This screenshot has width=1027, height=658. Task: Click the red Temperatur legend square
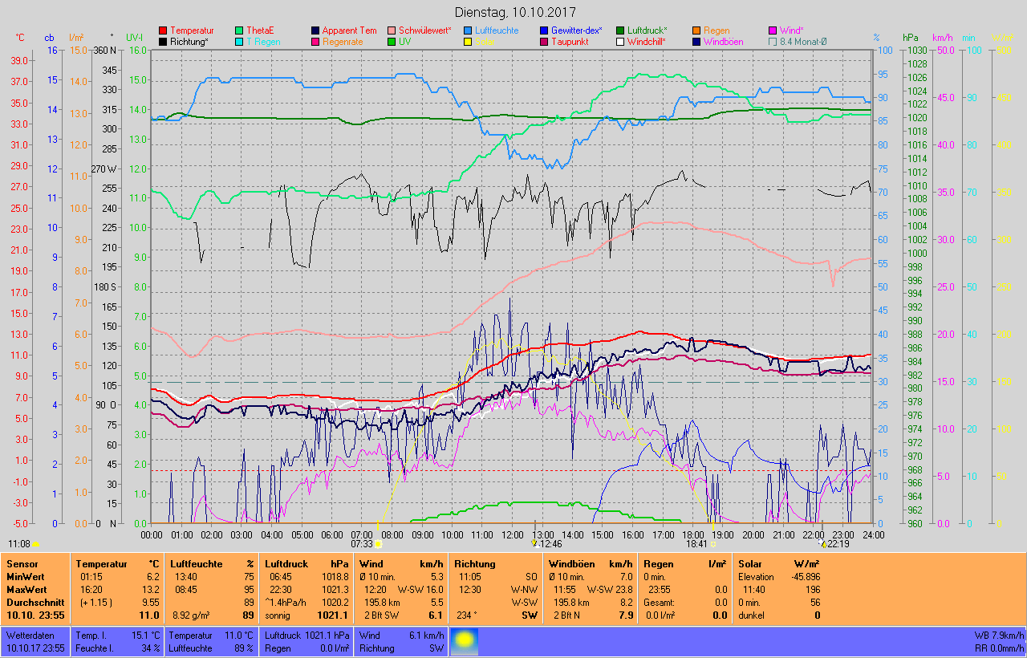point(164,30)
